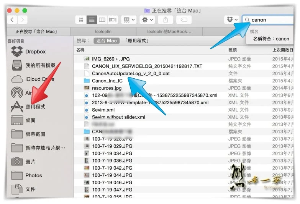The height and width of the screenshot is (204, 300).
Task: Open 我的所有檔案 in the sidebar
Action: pyautogui.click(x=33, y=65)
